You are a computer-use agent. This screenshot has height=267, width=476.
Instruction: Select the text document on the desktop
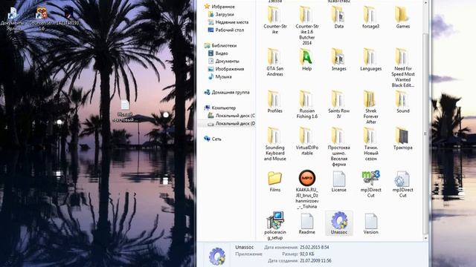(x=125, y=111)
